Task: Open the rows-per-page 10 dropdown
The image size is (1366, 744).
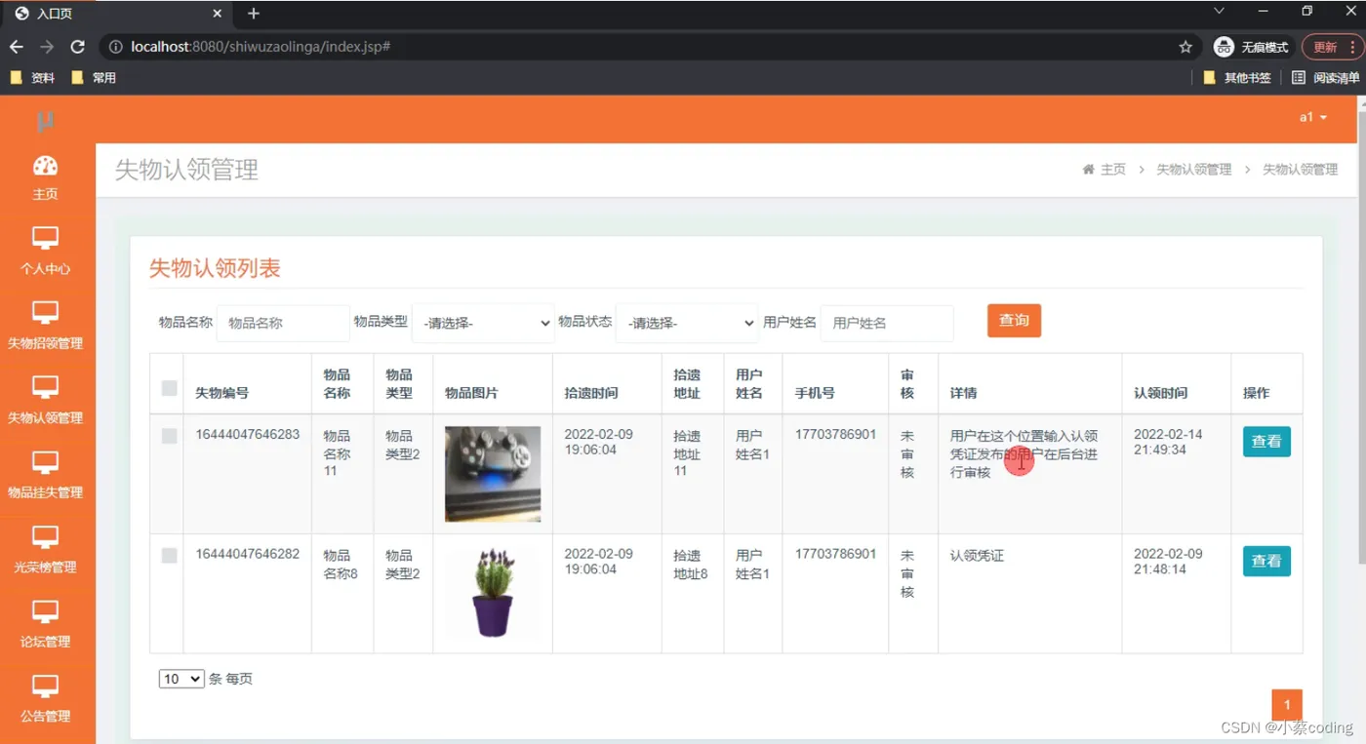Action: coord(181,679)
